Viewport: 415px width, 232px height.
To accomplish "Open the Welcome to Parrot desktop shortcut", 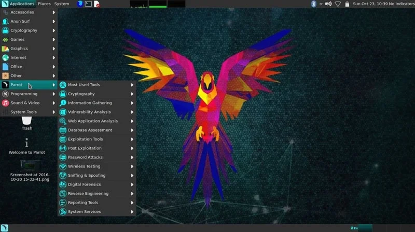I will point(27,146).
